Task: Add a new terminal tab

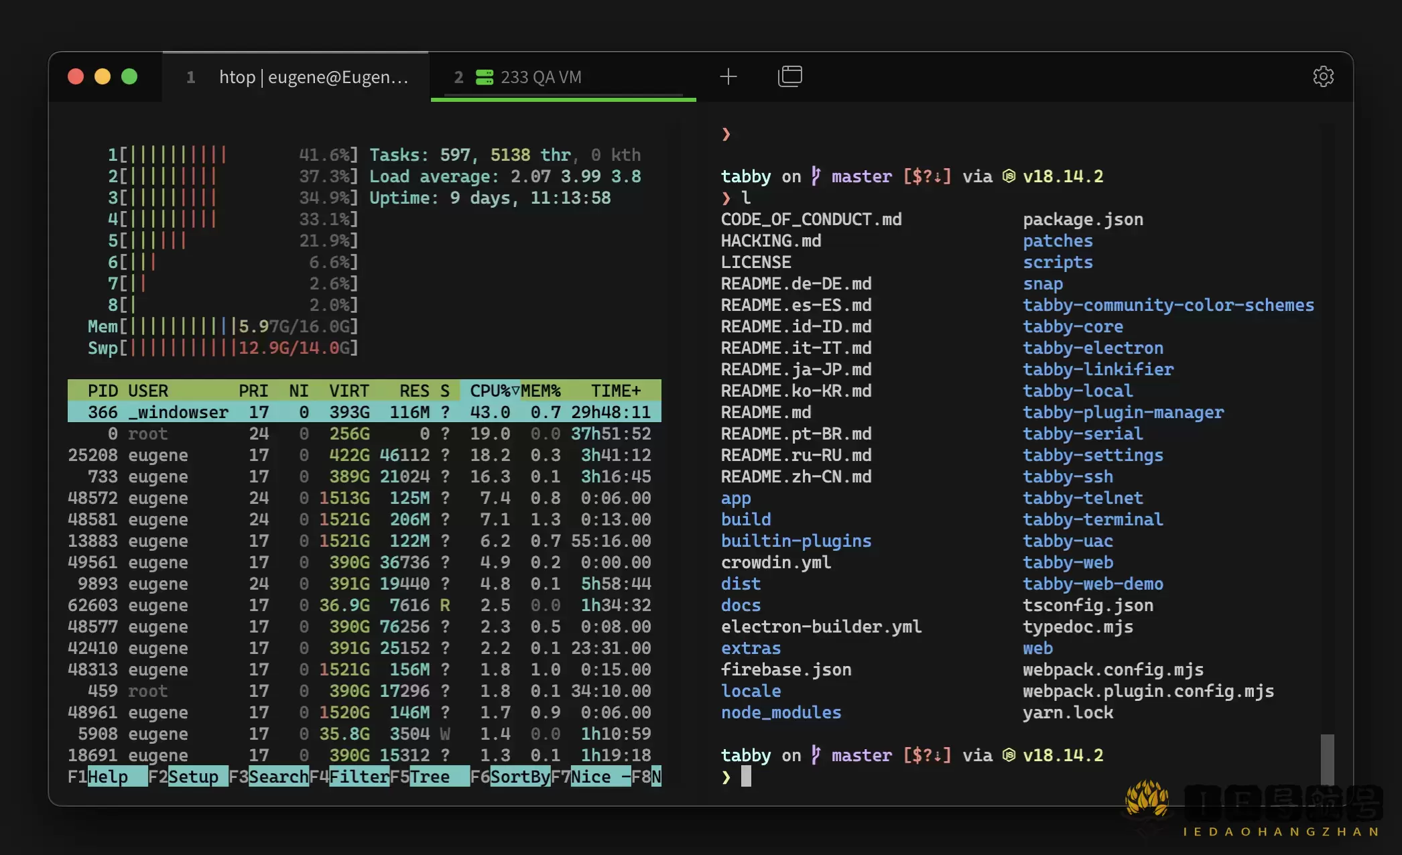Action: click(x=728, y=76)
